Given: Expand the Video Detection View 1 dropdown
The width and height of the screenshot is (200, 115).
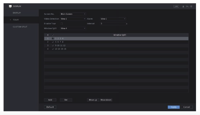Looking at the screenshot, I should click(x=73, y=19).
